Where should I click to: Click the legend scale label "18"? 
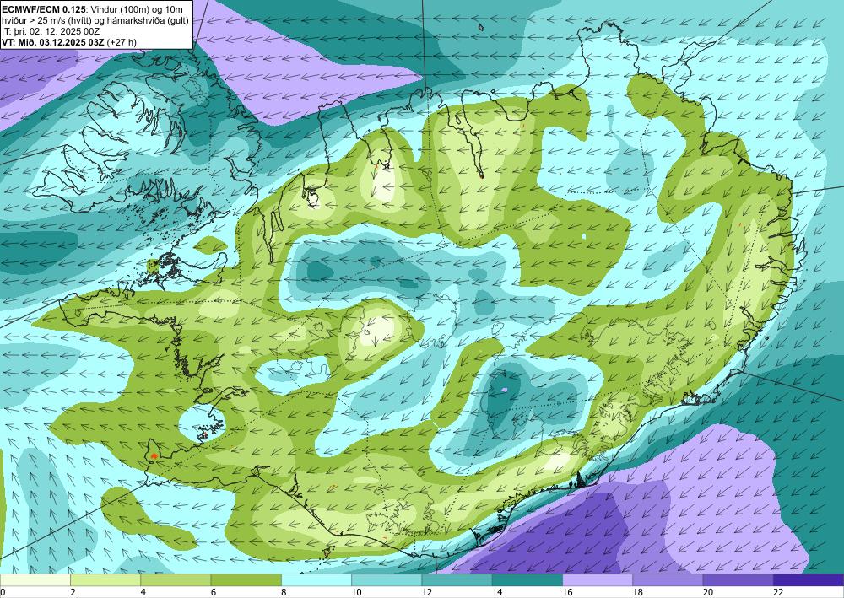[638, 592]
